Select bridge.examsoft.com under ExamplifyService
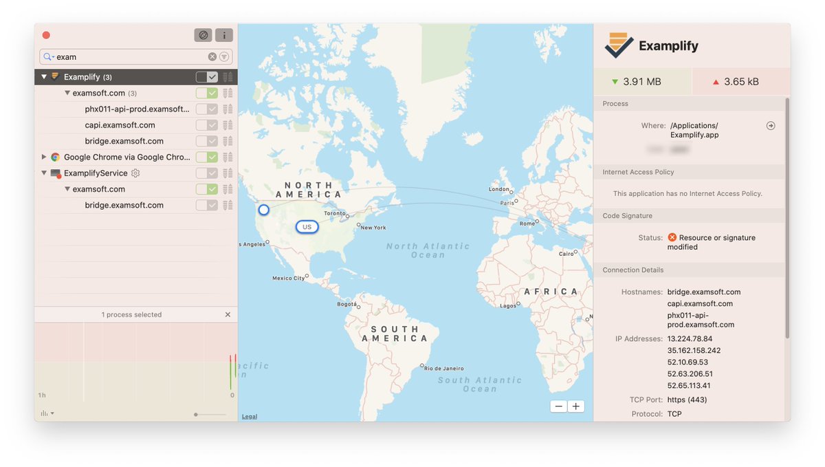The width and height of the screenshot is (825, 467). click(x=136, y=205)
